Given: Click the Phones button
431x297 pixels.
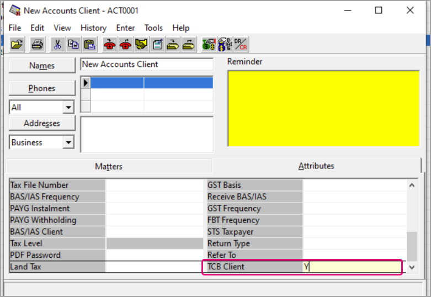Looking at the screenshot, I should click(42, 88).
